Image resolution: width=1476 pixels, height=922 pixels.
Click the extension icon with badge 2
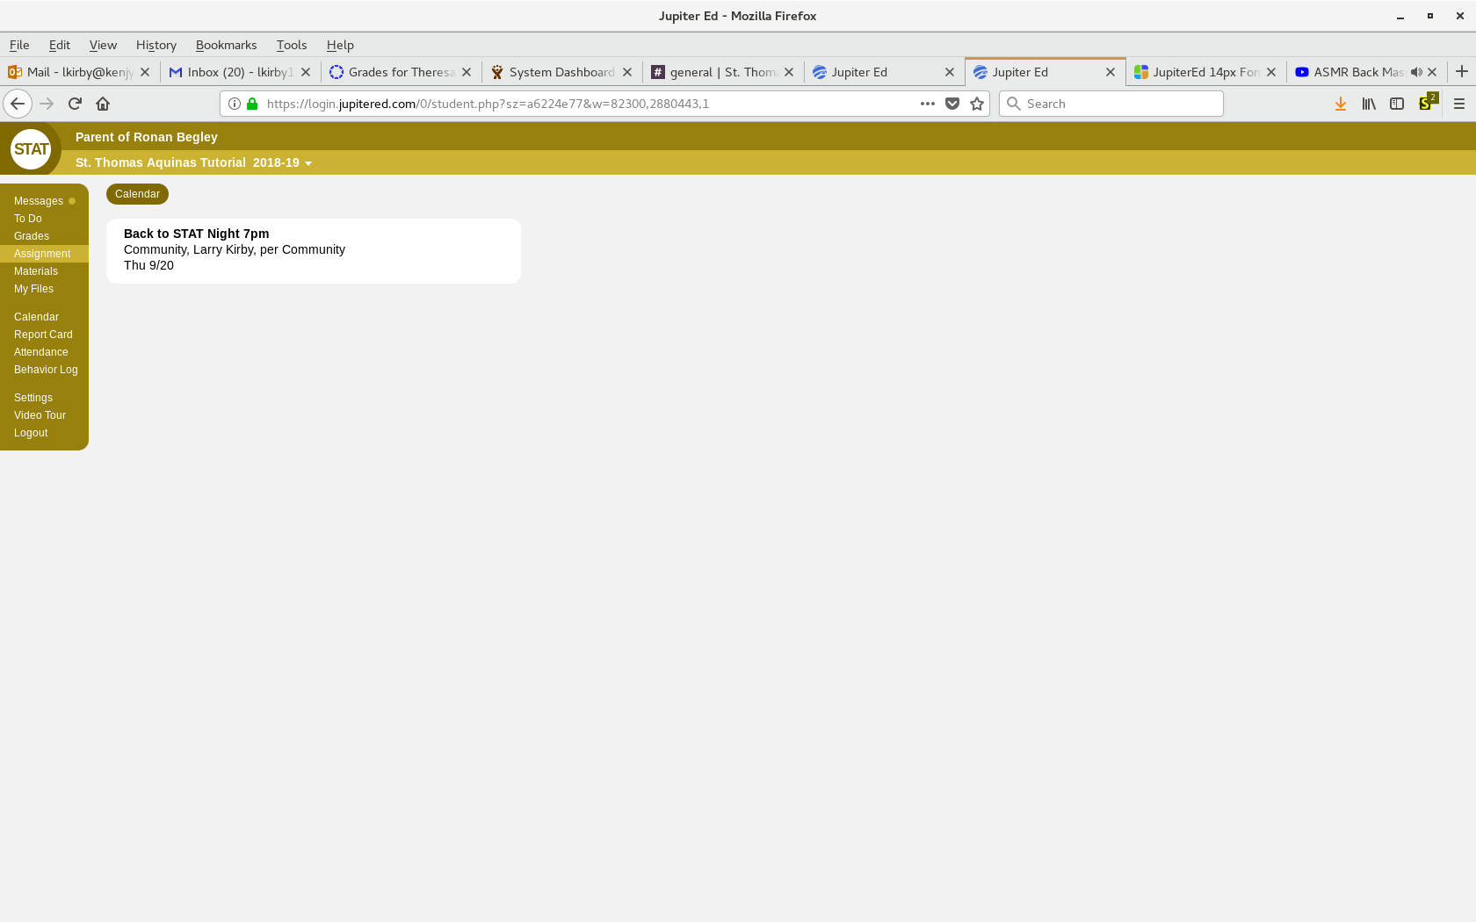1427,103
